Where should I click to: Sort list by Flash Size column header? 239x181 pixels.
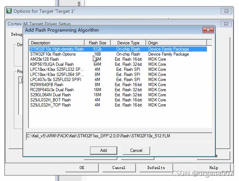pos(97,43)
